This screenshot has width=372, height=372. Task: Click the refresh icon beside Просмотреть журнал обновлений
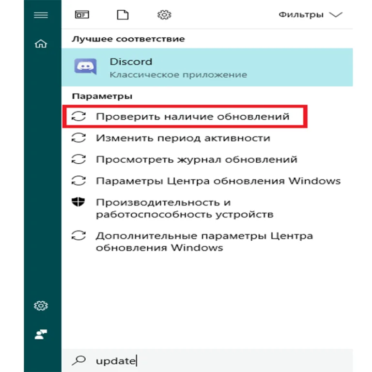[x=78, y=159]
